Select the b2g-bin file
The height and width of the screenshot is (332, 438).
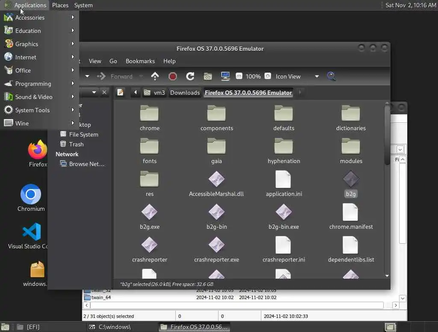coord(217,217)
